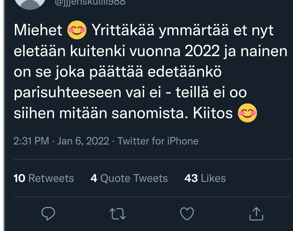Click the Jan 6, 2022 date
Screen dimensions: 293x231
(83, 141)
